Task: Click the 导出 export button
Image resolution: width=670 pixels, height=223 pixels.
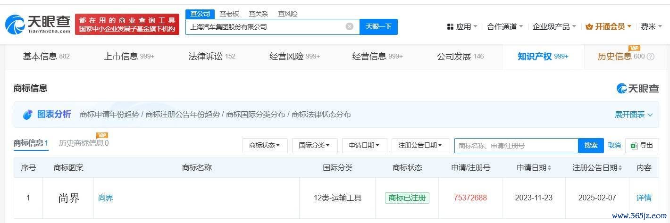Action: tap(642, 146)
